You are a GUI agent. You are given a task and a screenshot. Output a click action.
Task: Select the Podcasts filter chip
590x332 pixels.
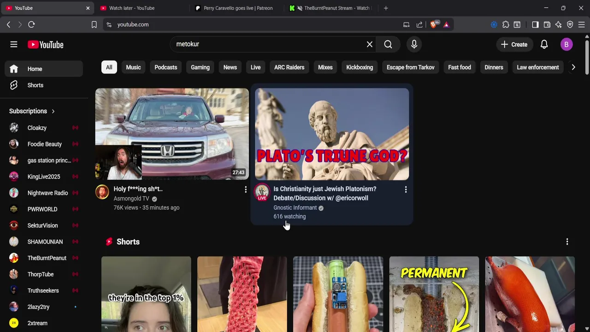click(166, 67)
